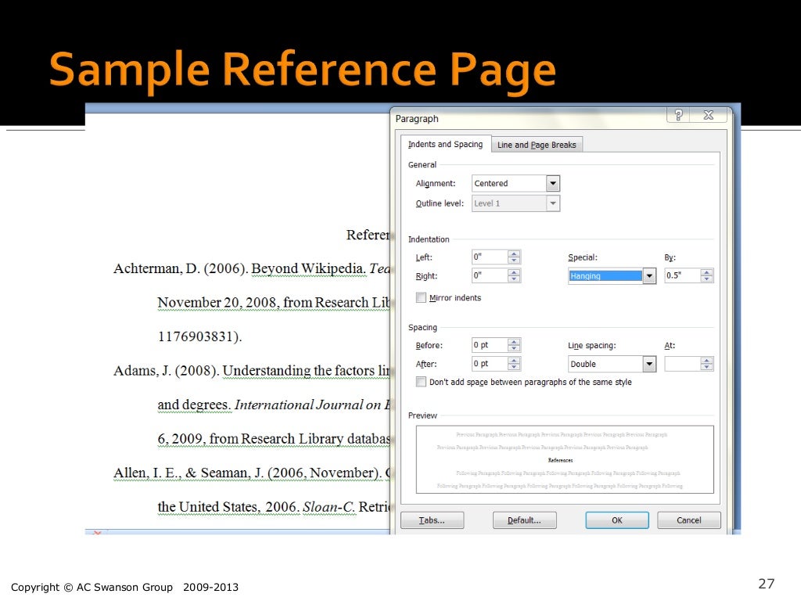Click the Right indentation field
Viewport: 801px width, 601px height.
coord(490,276)
